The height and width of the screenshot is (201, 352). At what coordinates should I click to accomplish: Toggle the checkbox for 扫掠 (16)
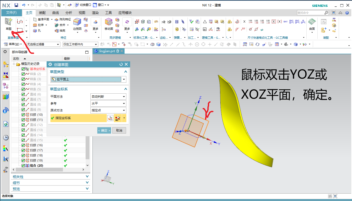[23, 145]
